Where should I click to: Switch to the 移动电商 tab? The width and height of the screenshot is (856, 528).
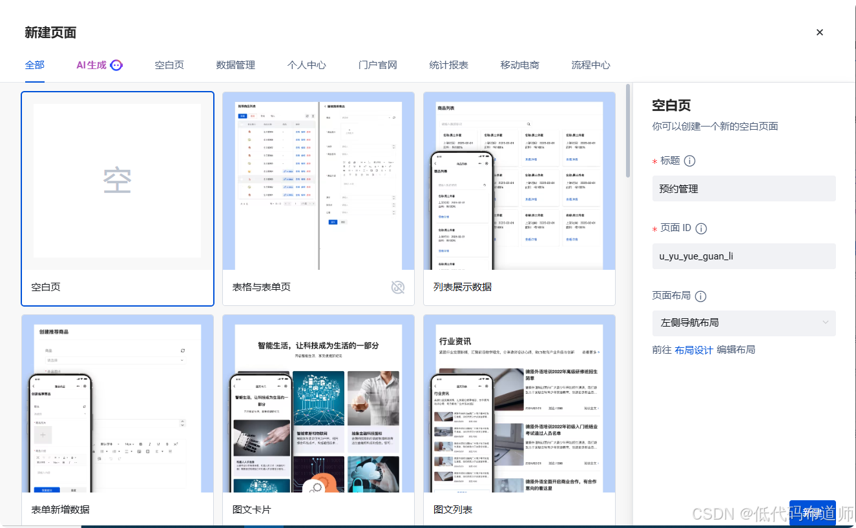[520, 65]
